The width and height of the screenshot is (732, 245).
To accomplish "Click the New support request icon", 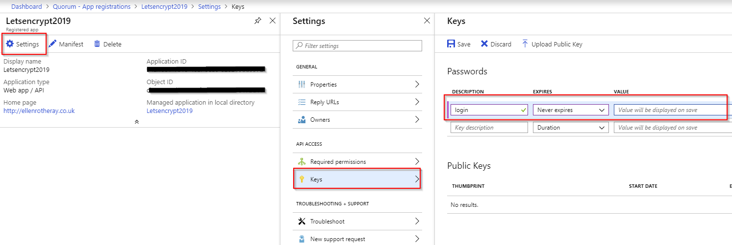I will click(x=302, y=239).
